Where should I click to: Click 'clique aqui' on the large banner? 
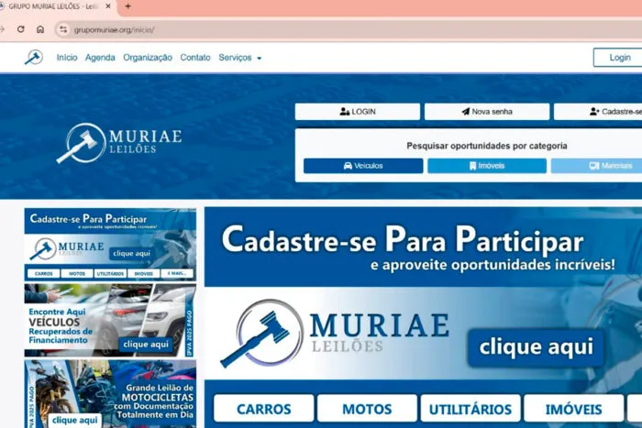[x=536, y=347]
